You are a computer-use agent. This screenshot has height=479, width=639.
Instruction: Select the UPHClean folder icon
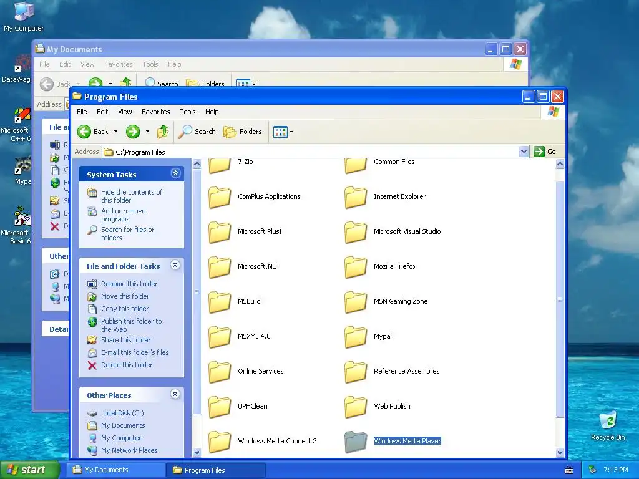click(x=220, y=407)
